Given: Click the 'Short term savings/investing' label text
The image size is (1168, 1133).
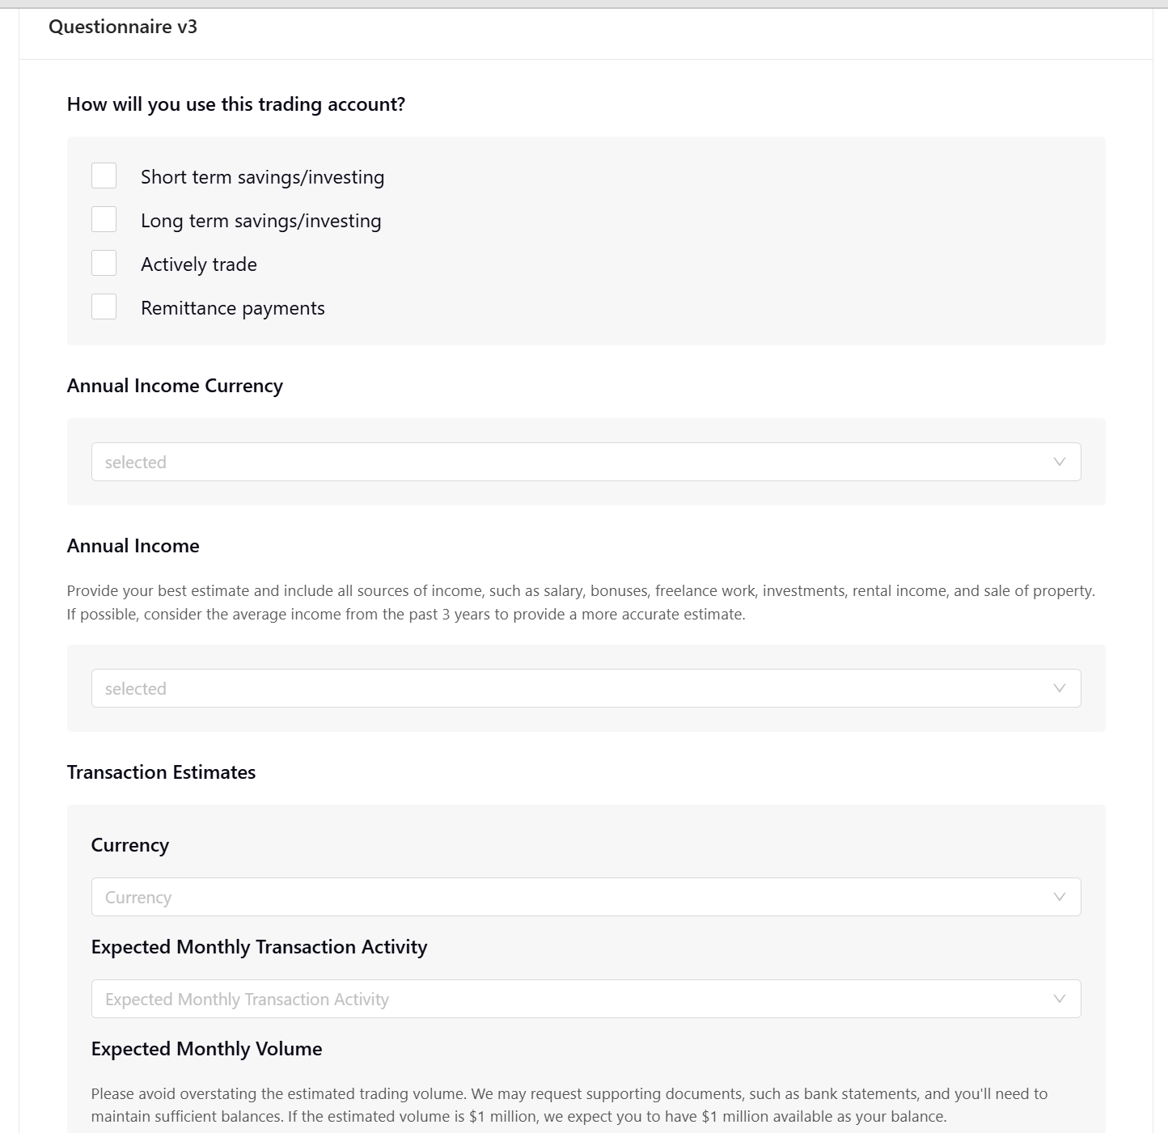Looking at the screenshot, I should (x=262, y=177).
